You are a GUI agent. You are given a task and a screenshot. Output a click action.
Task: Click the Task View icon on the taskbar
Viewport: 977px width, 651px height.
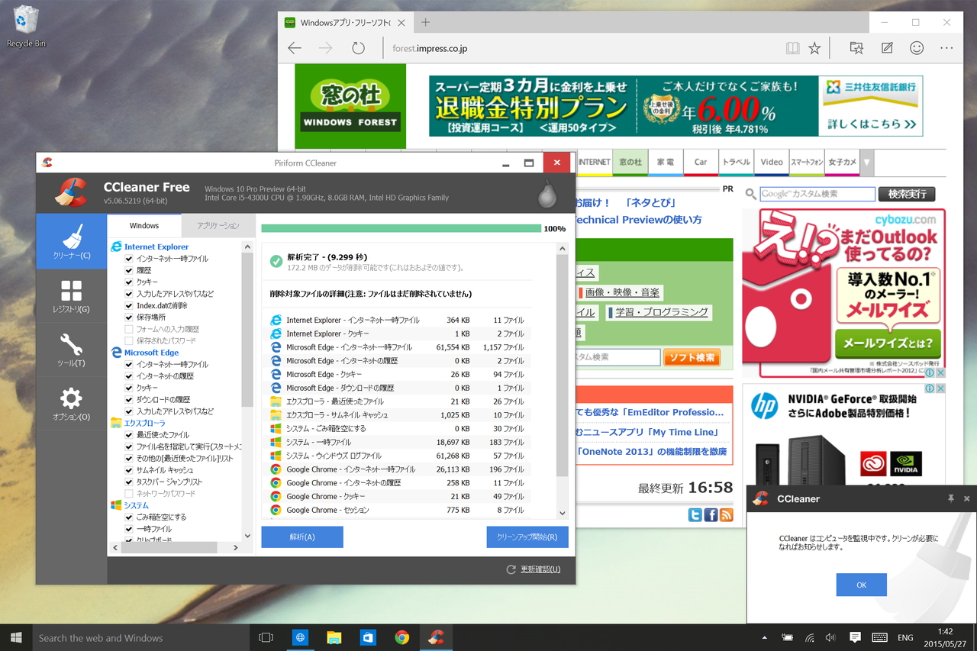(x=265, y=637)
